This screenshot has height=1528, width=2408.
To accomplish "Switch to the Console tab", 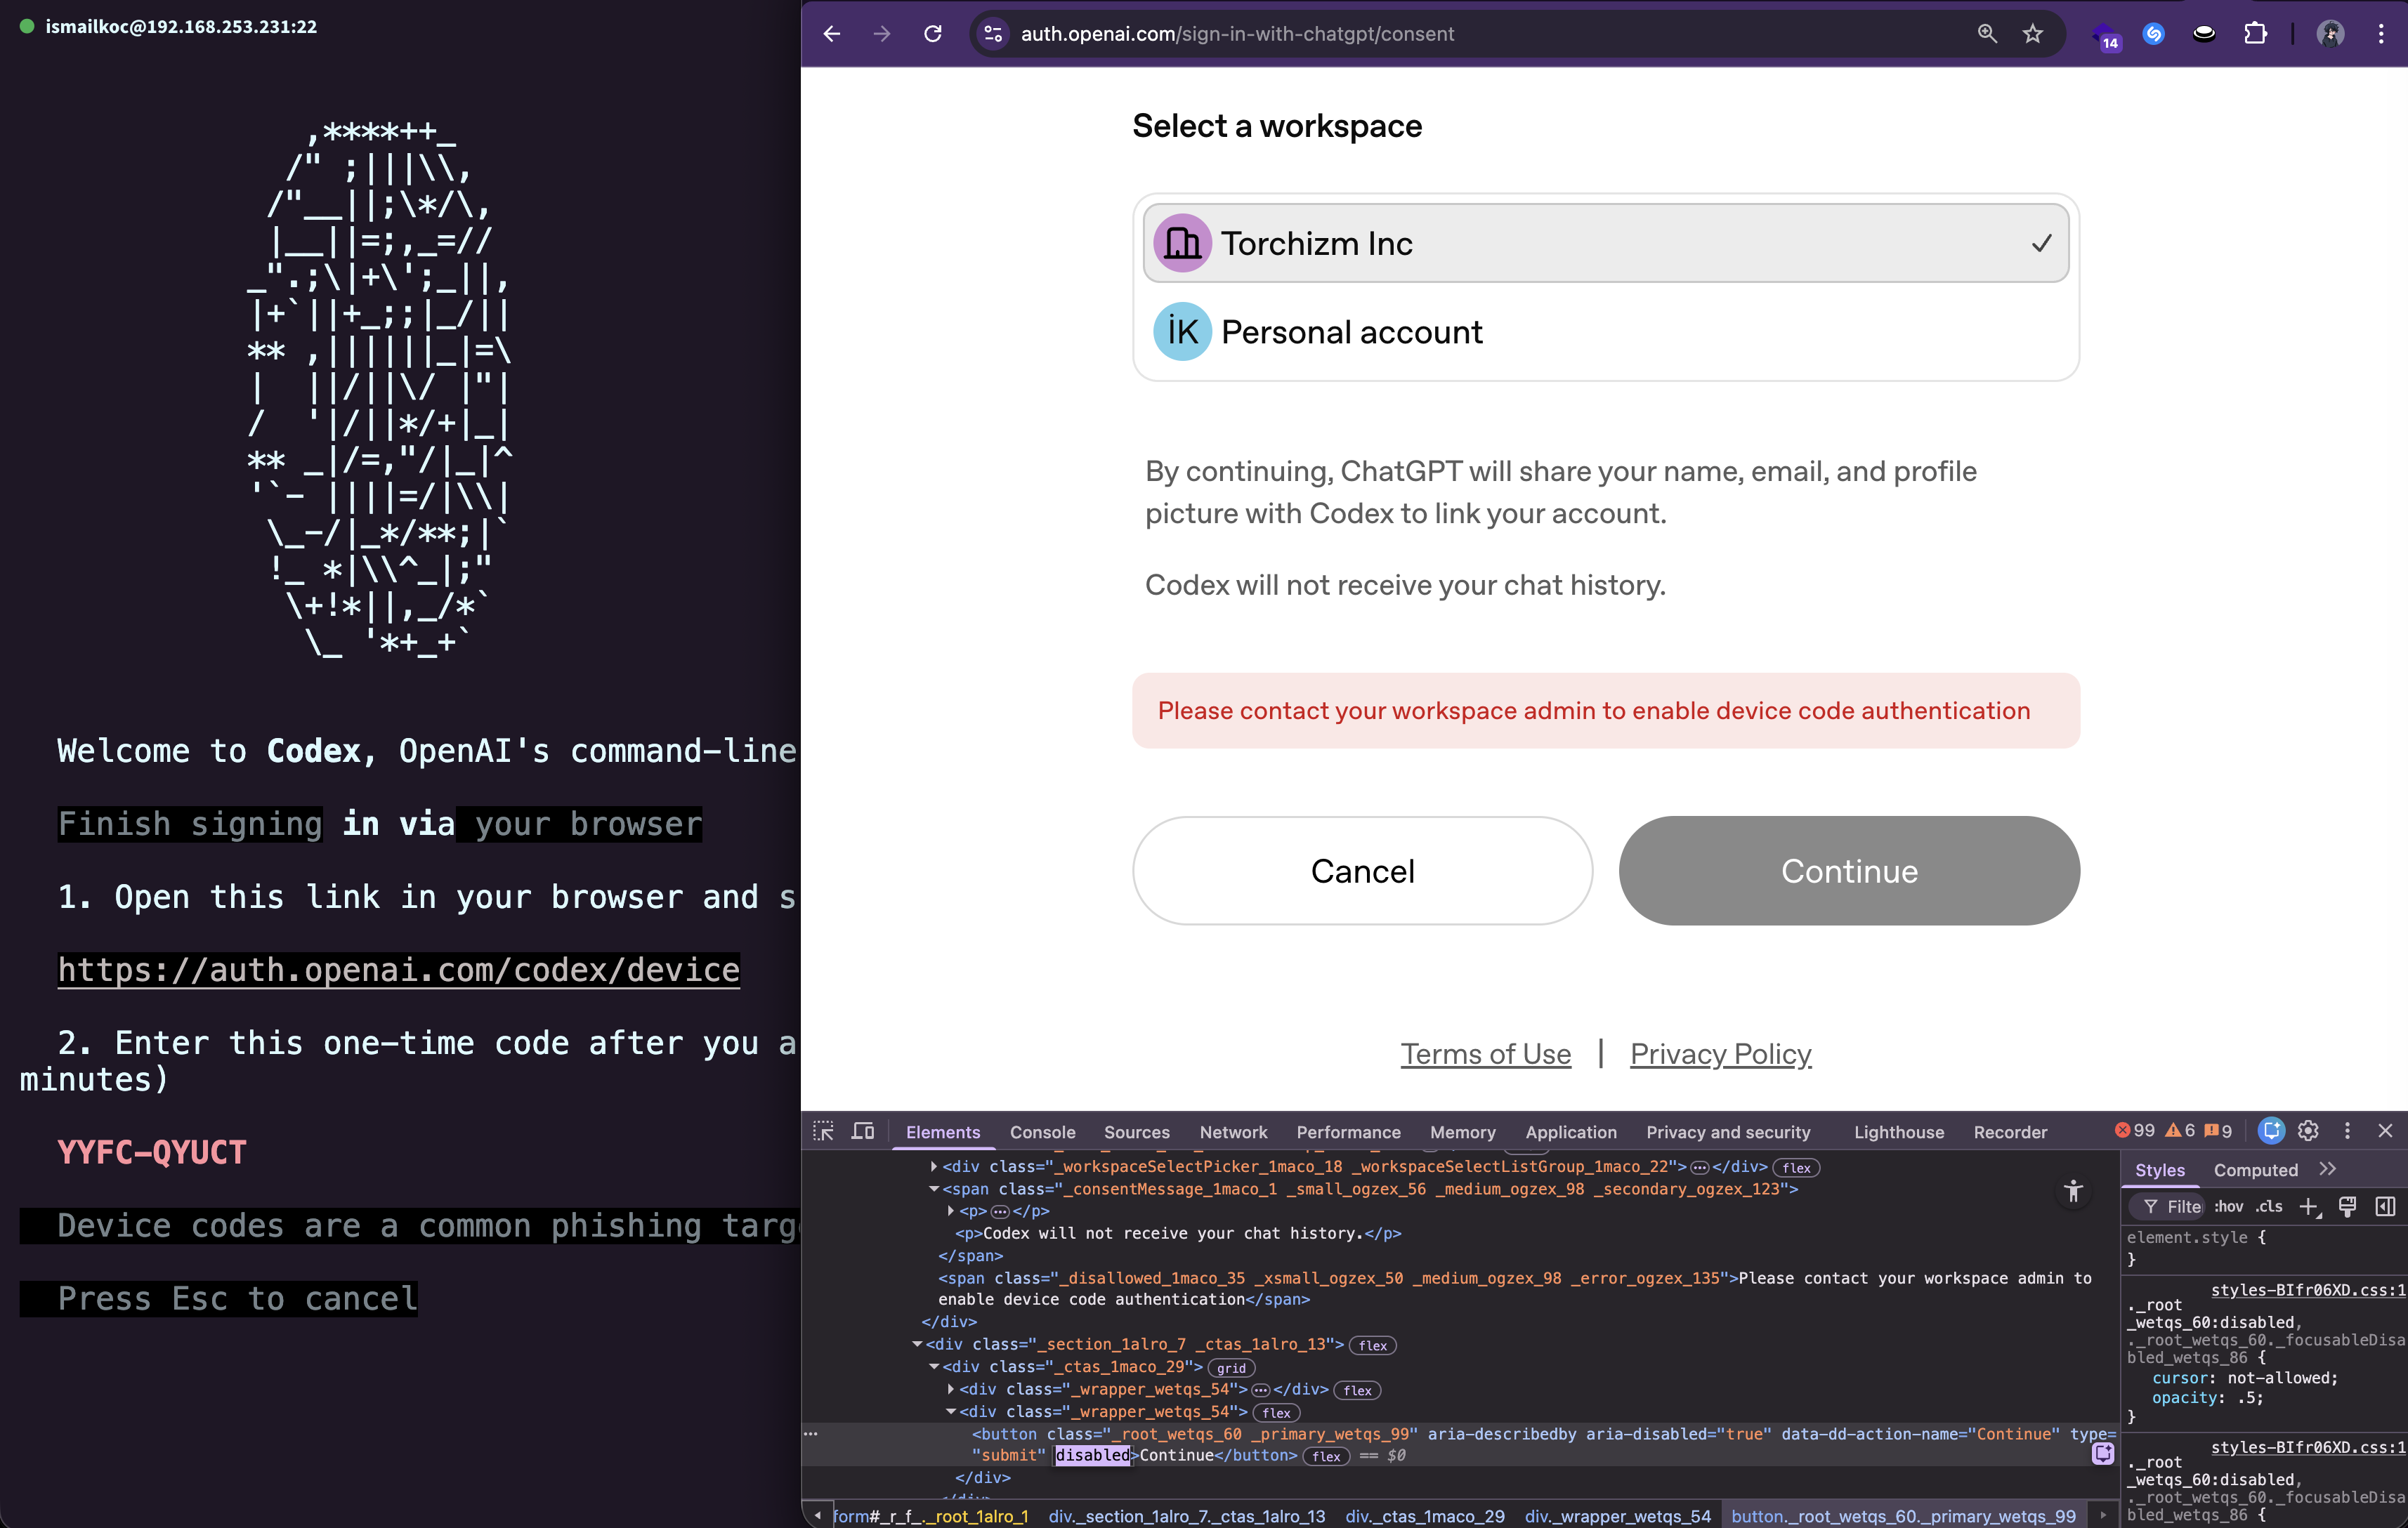I will 1042,1132.
